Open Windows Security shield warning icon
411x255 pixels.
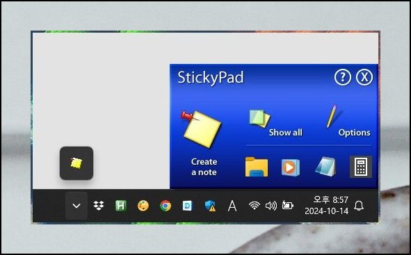click(x=210, y=206)
